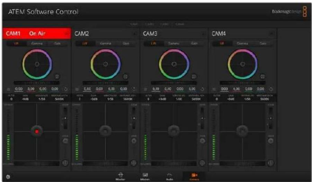Click CAM3 blue value field
This screenshot has width=312, height=182.
[x=192, y=89]
